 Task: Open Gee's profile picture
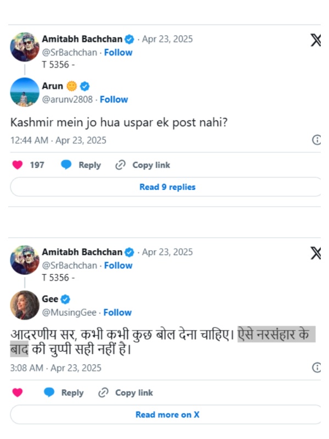coord(24,305)
